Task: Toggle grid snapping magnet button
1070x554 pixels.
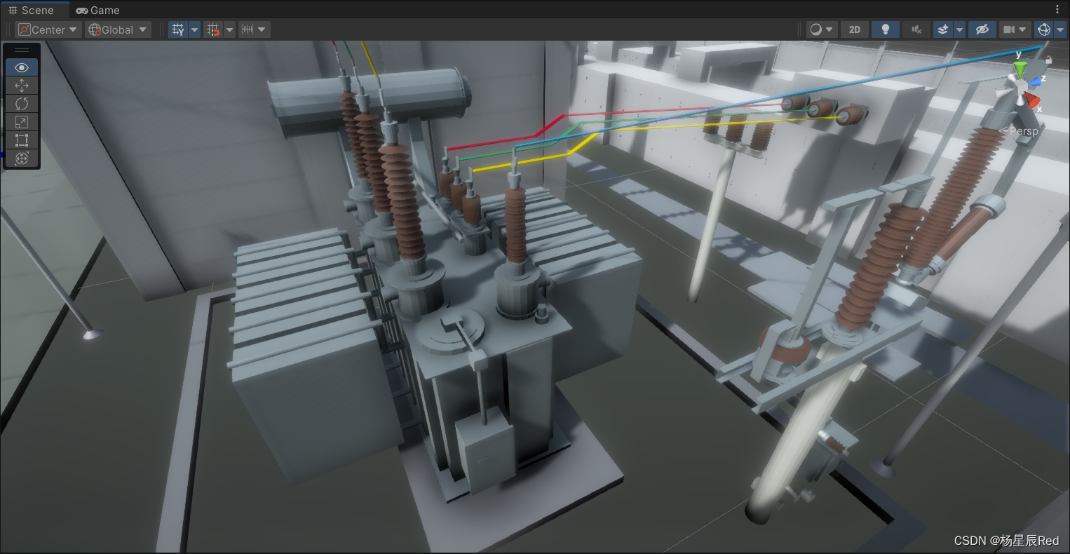Action: [x=213, y=29]
